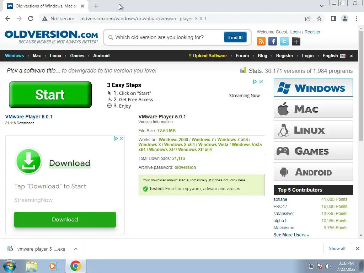The height and width of the screenshot is (273, 364).
Task: Close the downloads bar
Action: click(358, 248)
